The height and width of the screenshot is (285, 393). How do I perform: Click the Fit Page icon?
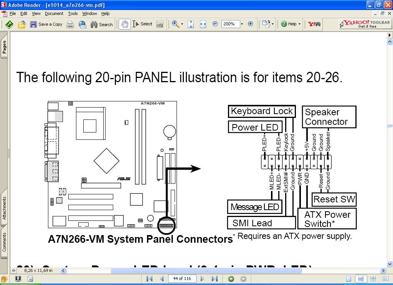pos(191,24)
